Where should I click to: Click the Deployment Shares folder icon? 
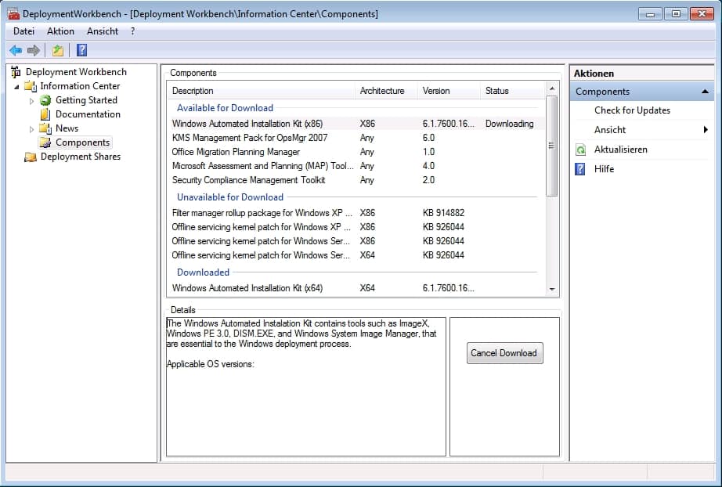click(x=31, y=157)
